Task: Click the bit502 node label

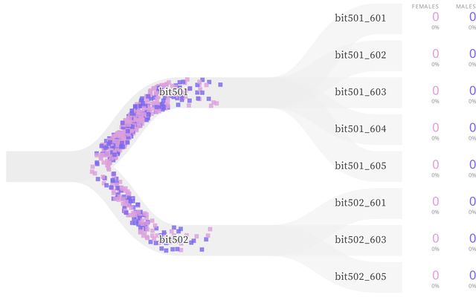Action: pos(173,239)
